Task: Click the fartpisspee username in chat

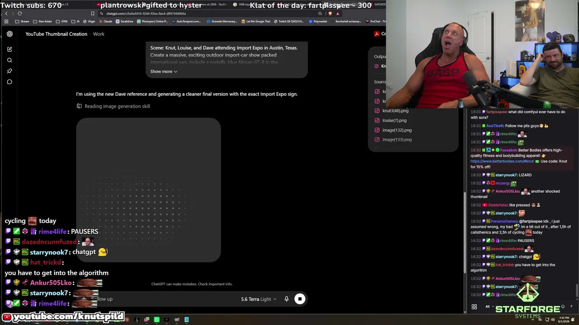Action: click(x=496, y=112)
